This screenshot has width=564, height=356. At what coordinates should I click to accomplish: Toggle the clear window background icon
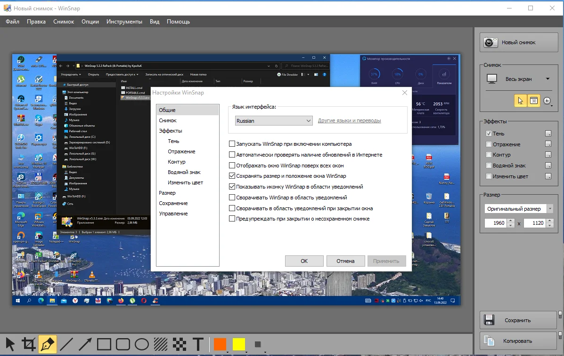(x=533, y=101)
